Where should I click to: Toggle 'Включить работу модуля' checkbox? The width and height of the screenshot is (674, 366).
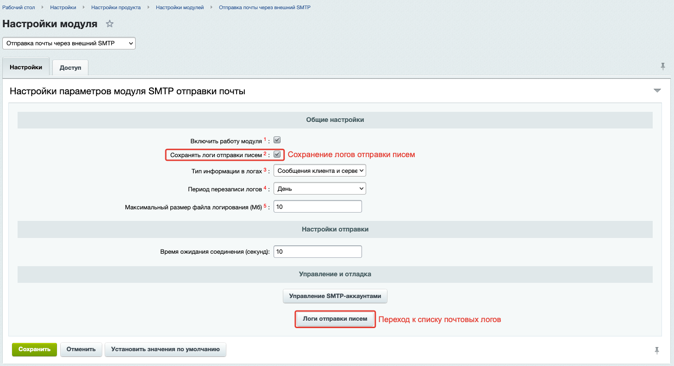pyautogui.click(x=277, y=140)
